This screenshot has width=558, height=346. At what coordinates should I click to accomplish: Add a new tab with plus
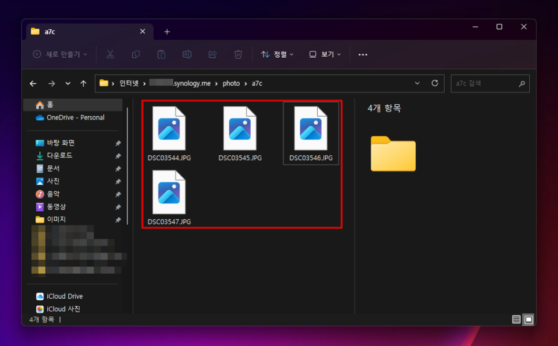[167, 32]
